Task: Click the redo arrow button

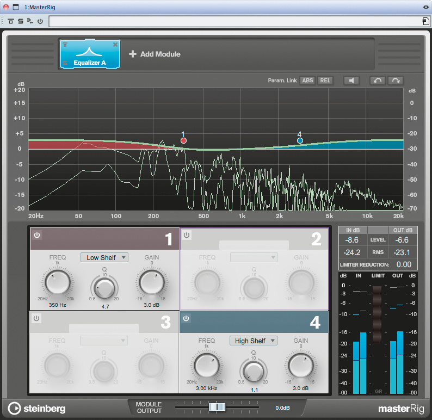Action: pyautogui.click(x=396, y=81)
